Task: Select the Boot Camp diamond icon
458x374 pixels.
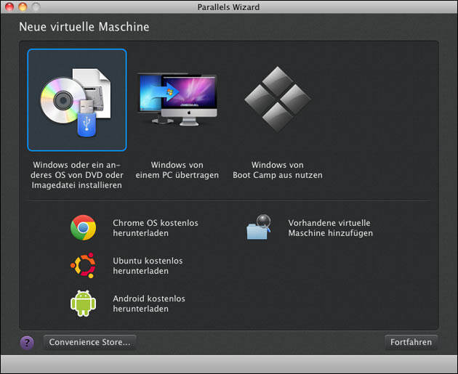Action: click(x=277, y=99)
